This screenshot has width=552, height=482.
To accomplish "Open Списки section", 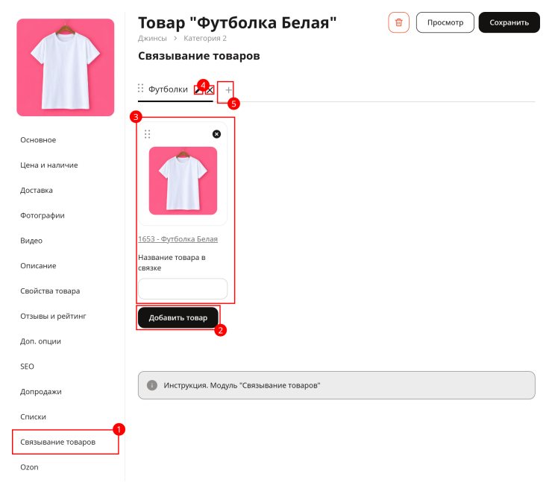I will tap(33, 417).
